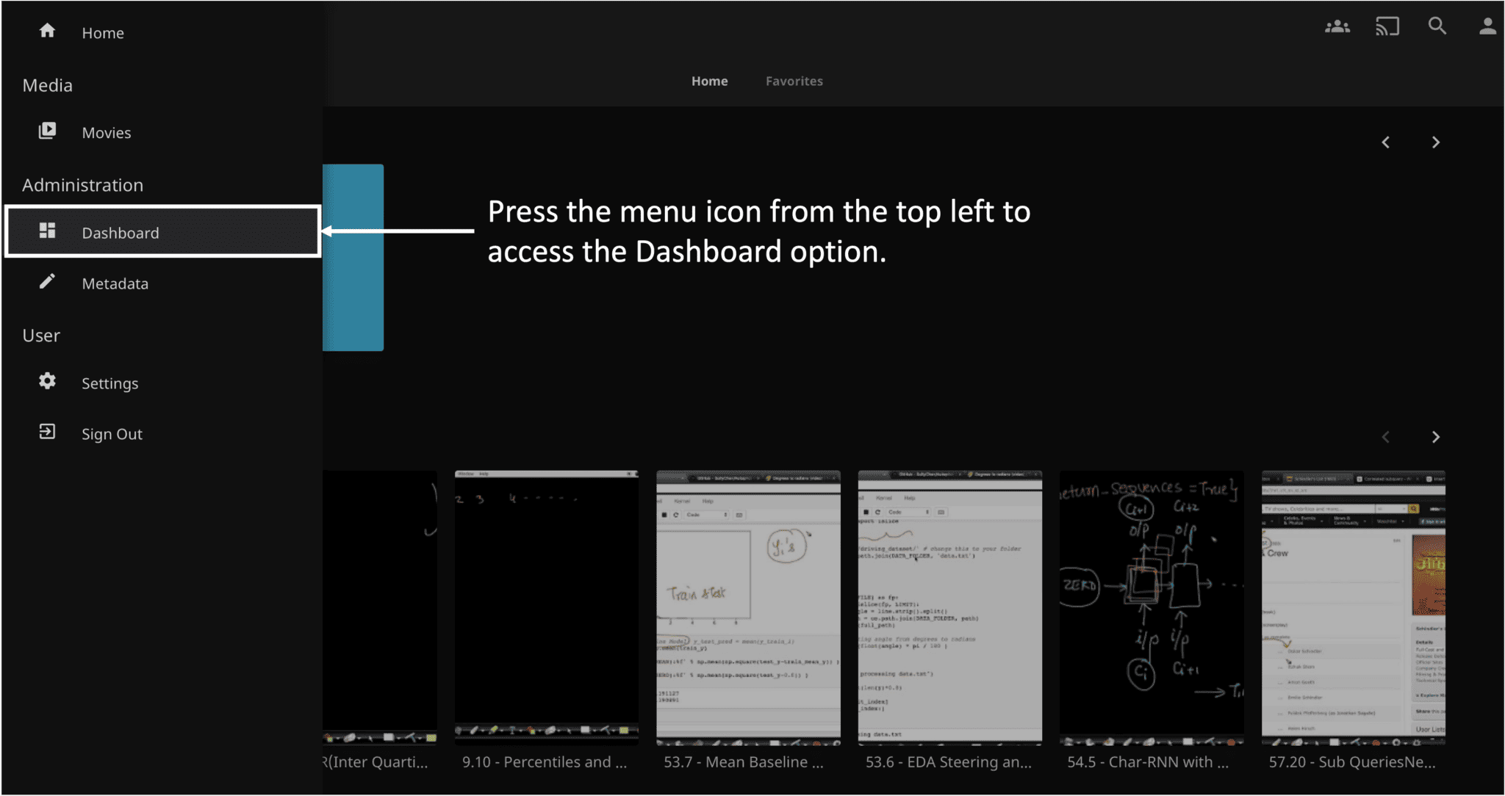
Task: Click the blue media library card
Action: [353, 257]
